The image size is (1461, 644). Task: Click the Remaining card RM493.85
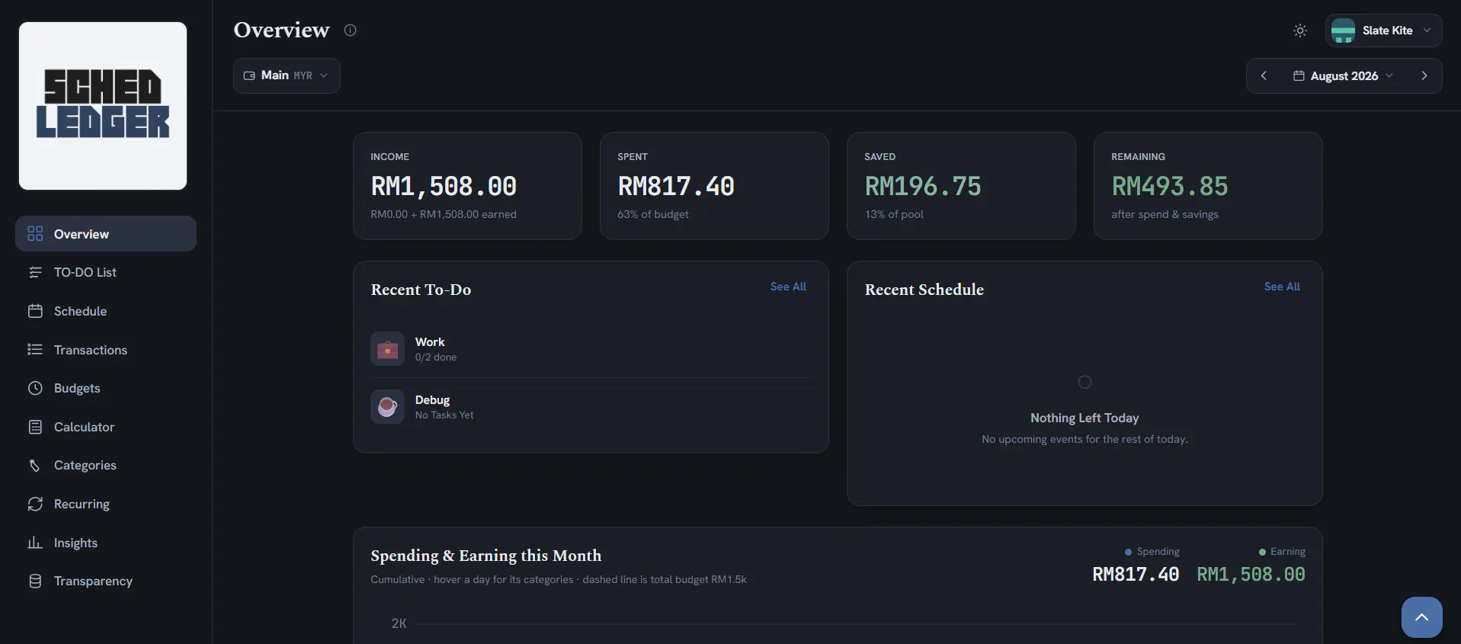(1208, 186)
